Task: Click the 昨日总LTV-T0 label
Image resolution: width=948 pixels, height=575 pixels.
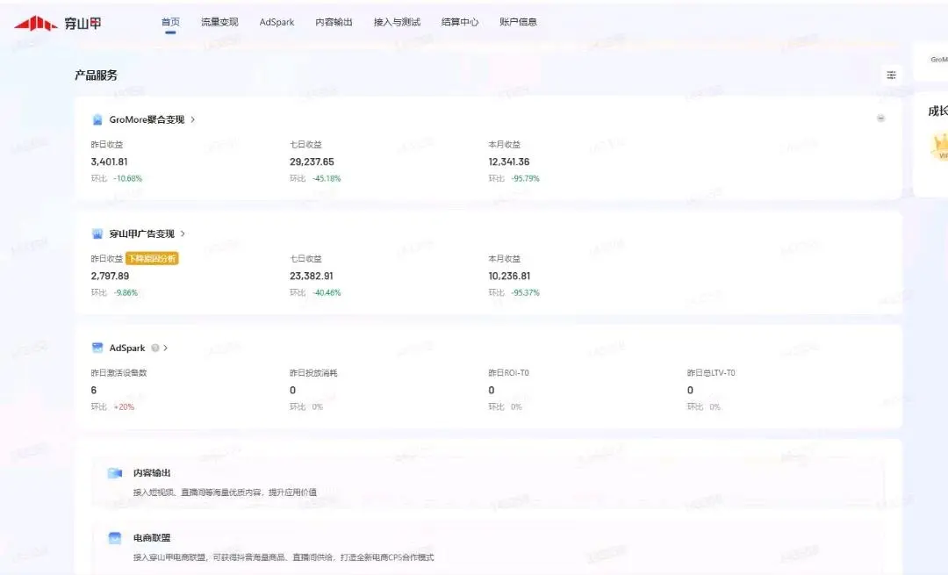Action: tap(711, 373)
